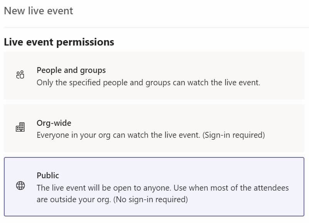Click the Public globe icon
Screen dimensions: 309x223
tap(20, 186)
